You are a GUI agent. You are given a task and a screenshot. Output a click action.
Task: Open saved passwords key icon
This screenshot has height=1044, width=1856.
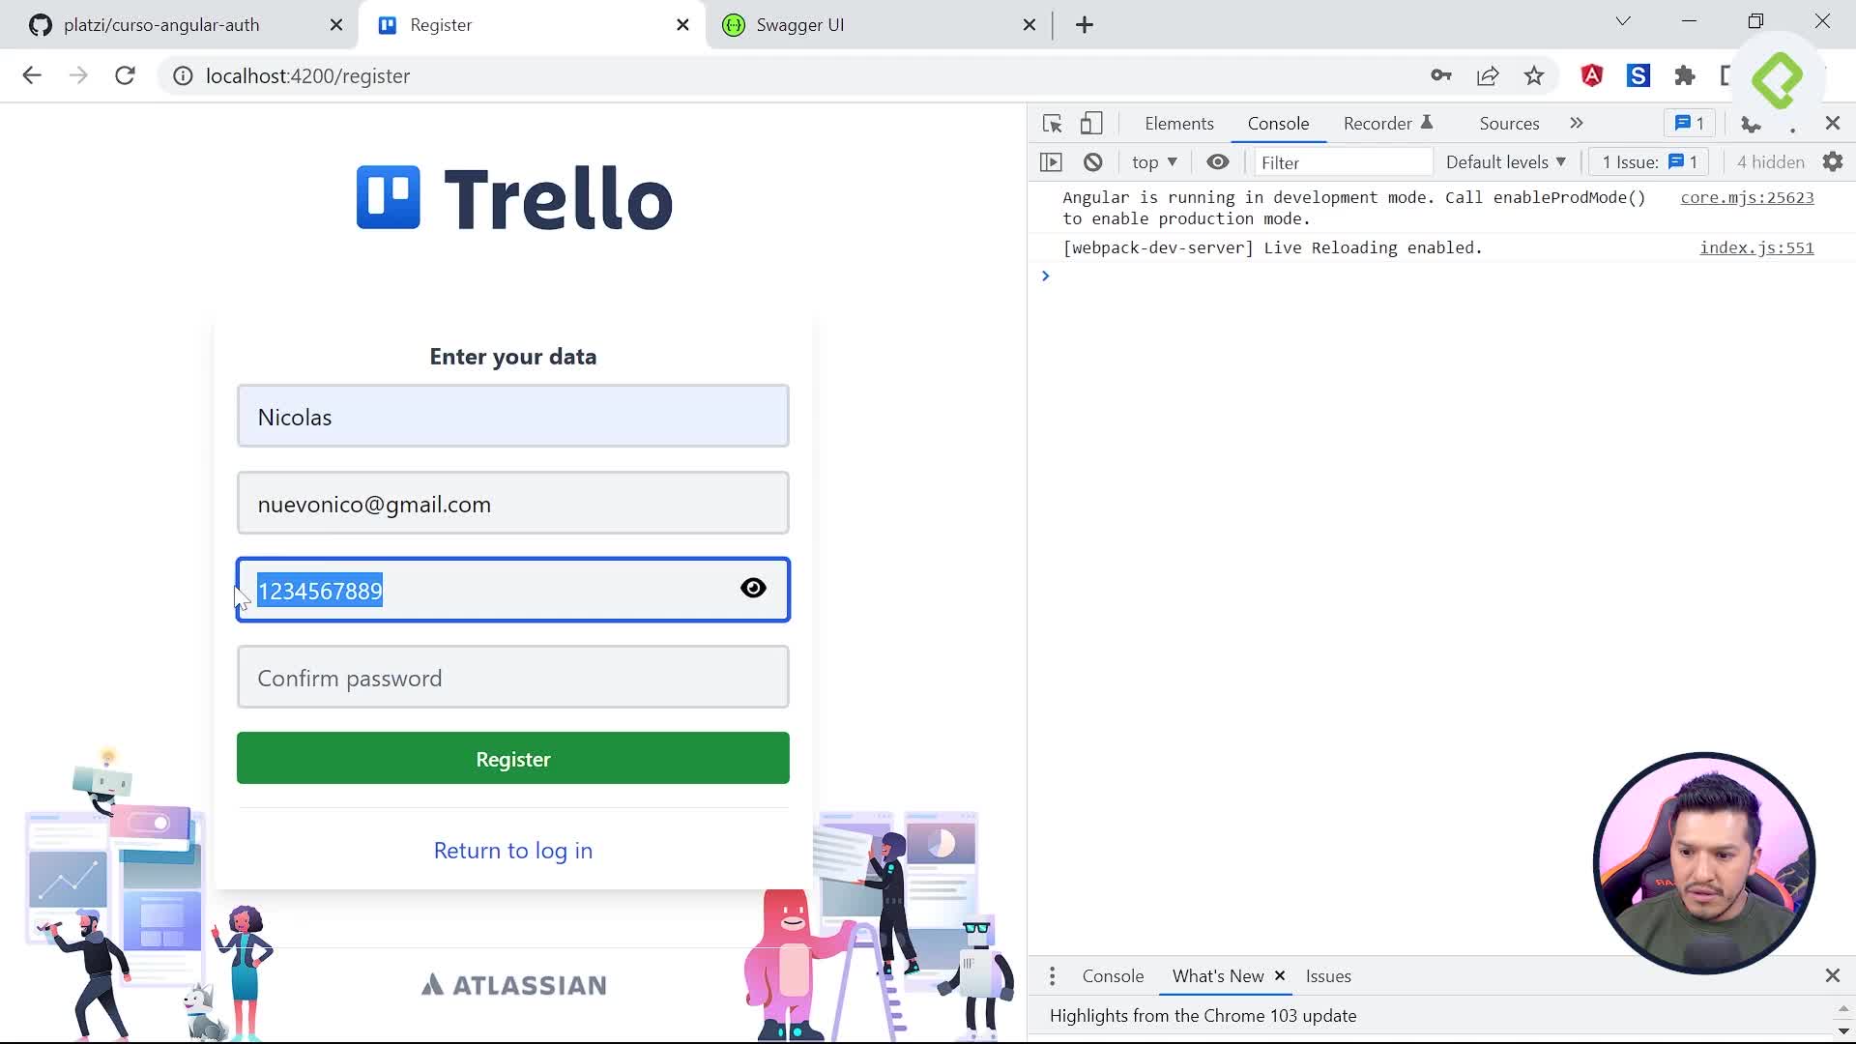(x=1441, y=75)
